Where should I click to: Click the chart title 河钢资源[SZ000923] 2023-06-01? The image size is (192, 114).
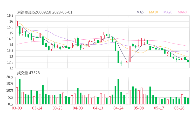45,12
